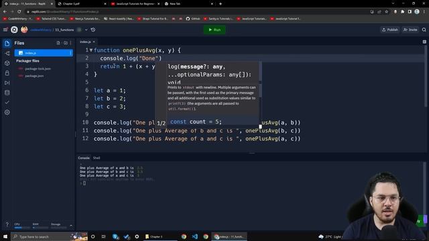Open the Files sidebar panel

(x=7, y=43)
